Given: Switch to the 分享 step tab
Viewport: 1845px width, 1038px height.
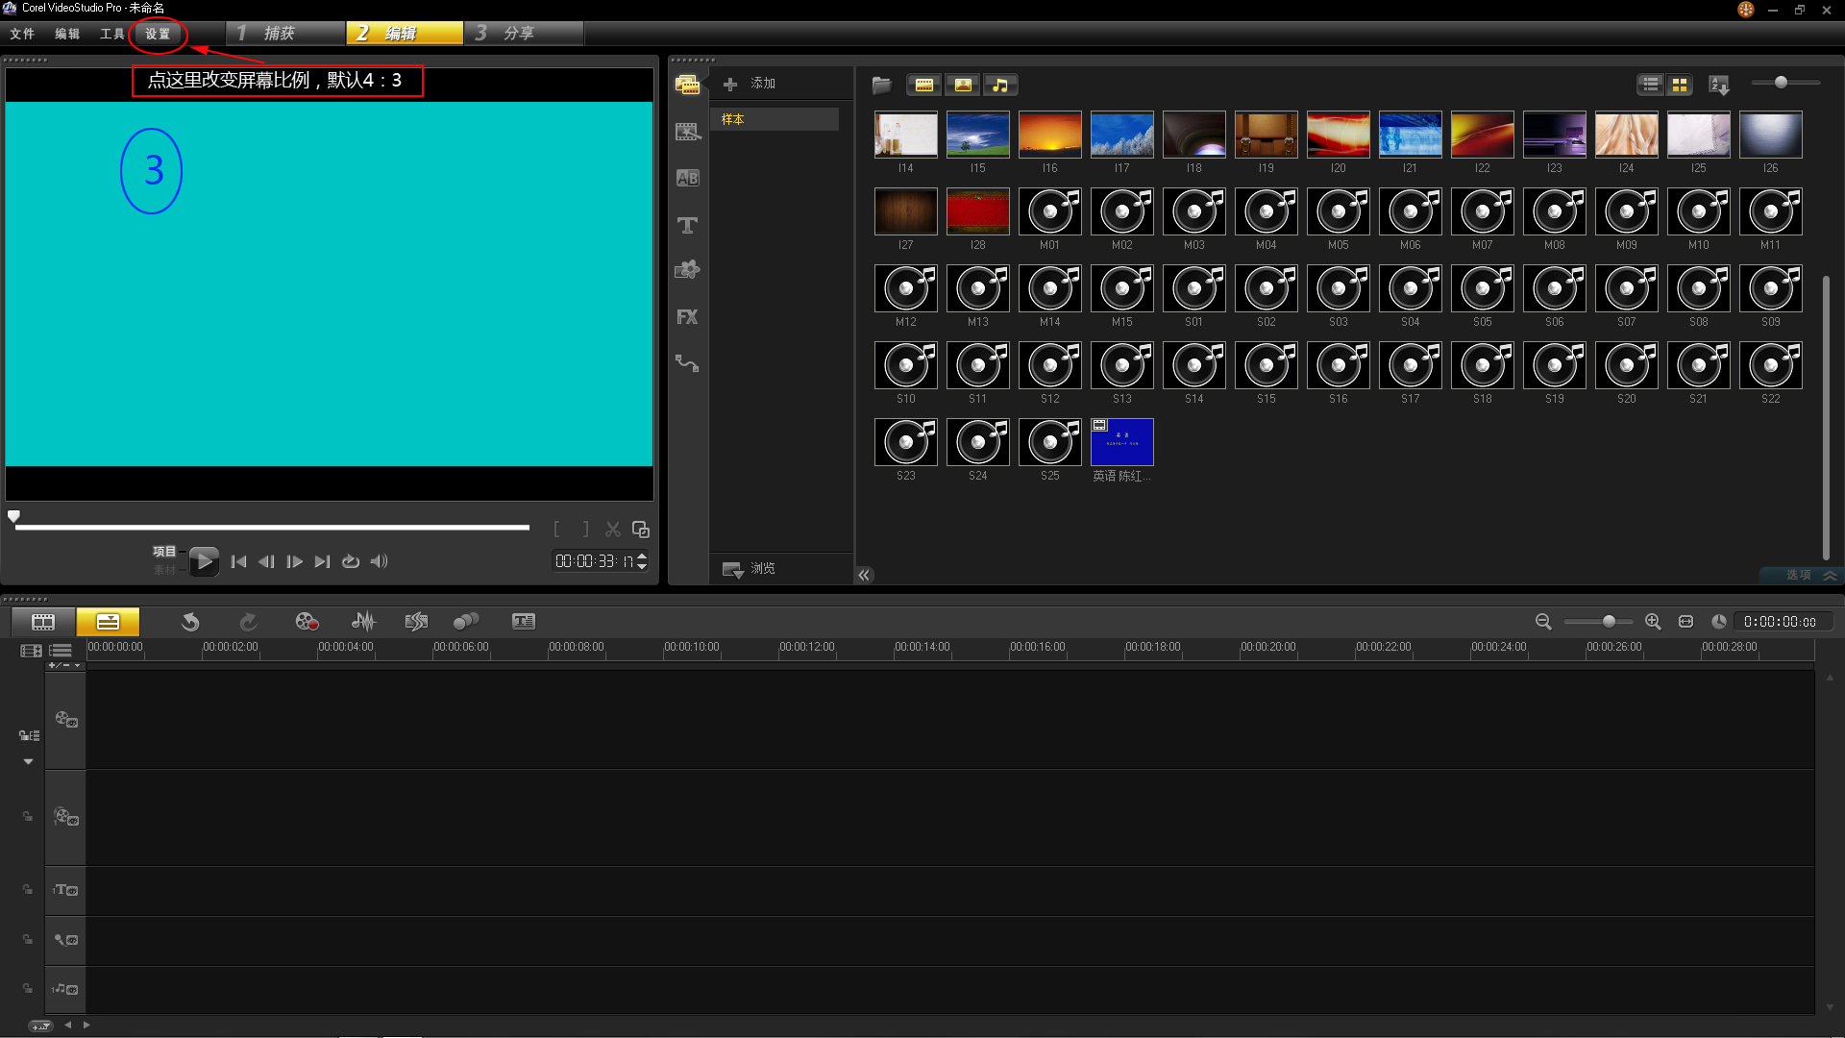Looking at the screenshot, I should tap(519, 34).
